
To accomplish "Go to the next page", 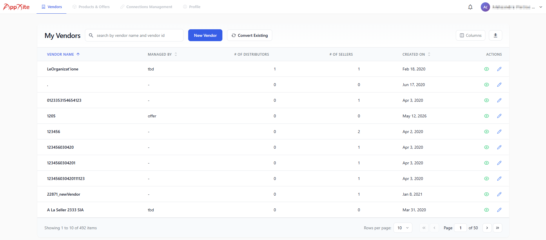I will 487,228.
